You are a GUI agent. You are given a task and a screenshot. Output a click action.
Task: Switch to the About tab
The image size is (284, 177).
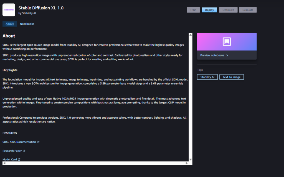pyautogui.click(x=10, y=24)
